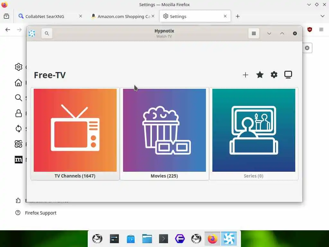Viewport: 329px width, 247px height.
Task: Expand the Firefox list all tabs dropdown
Action: (x=323, y=16)
